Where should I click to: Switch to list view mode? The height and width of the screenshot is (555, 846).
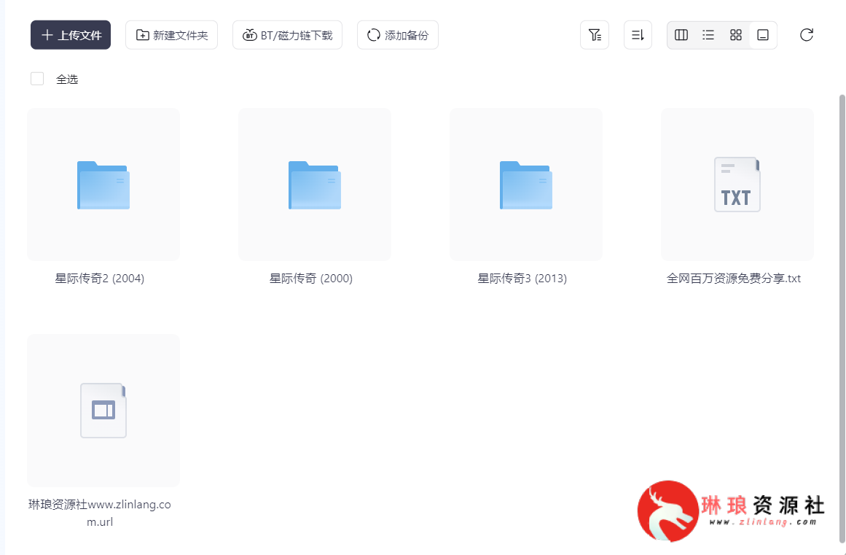[x=708, y=35]
